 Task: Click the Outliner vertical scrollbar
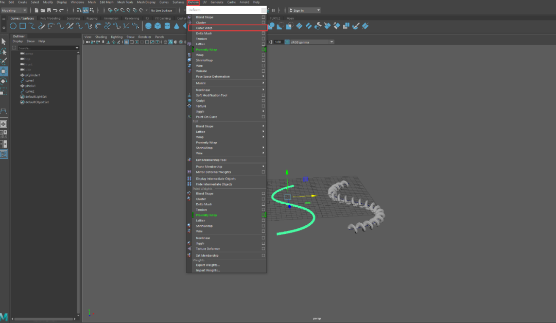78,183
